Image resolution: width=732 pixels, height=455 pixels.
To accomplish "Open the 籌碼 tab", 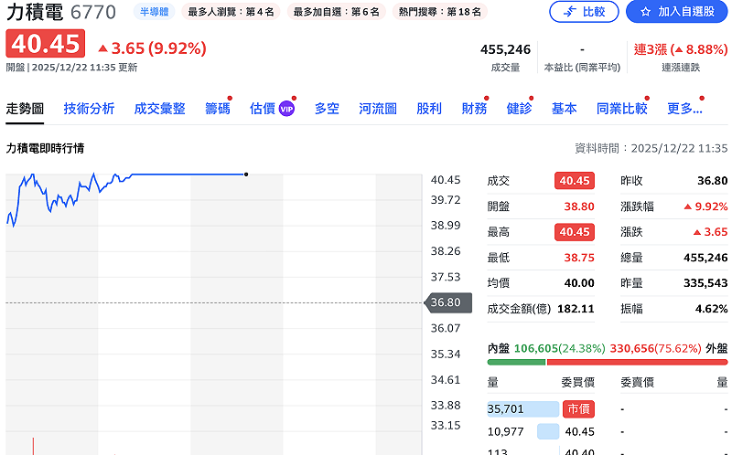I will pos(217,109).
